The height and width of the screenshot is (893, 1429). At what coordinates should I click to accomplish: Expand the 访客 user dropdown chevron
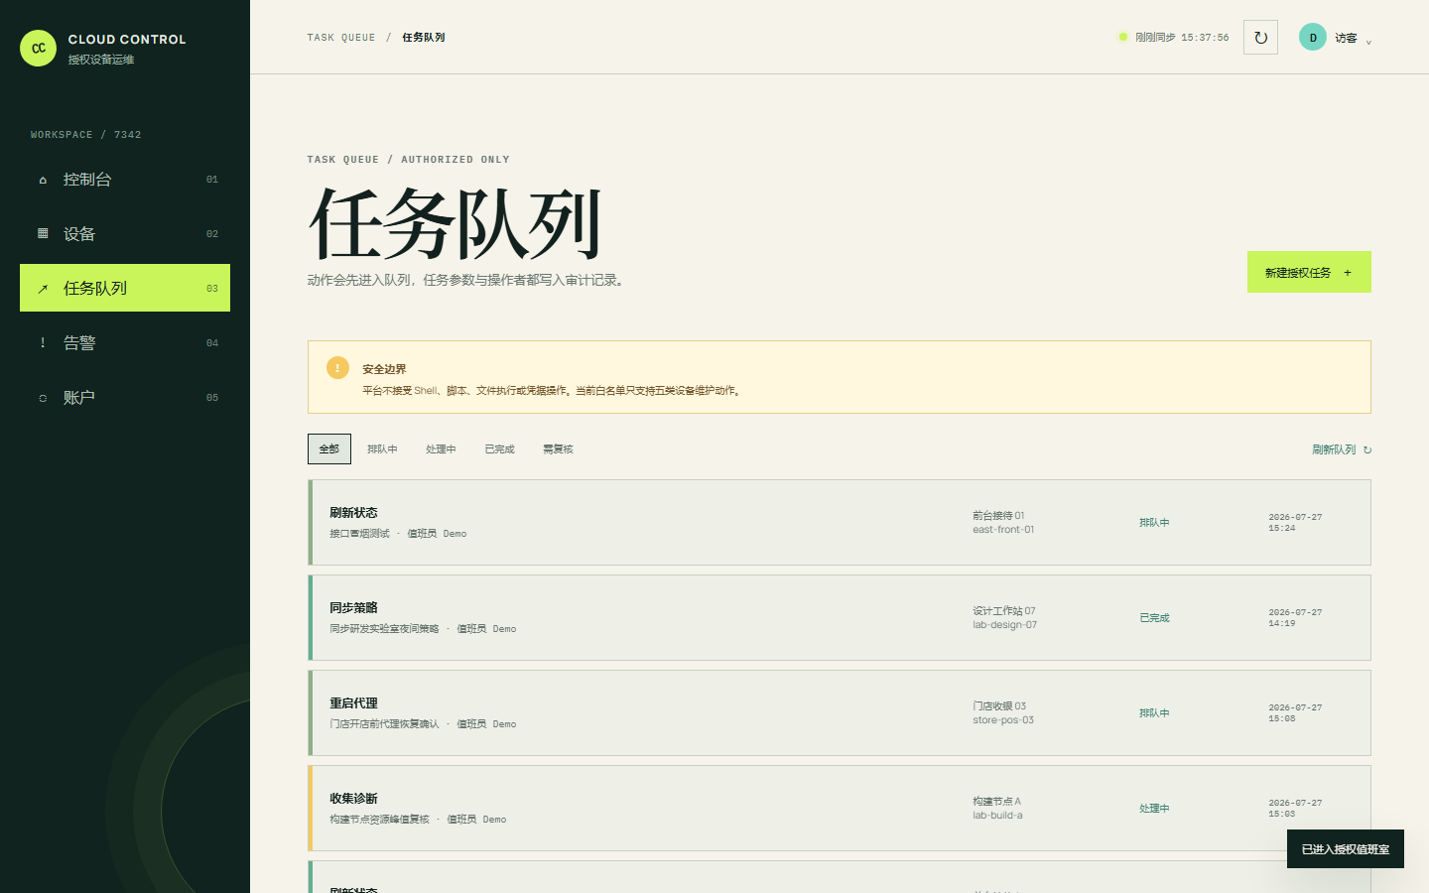1368,42
